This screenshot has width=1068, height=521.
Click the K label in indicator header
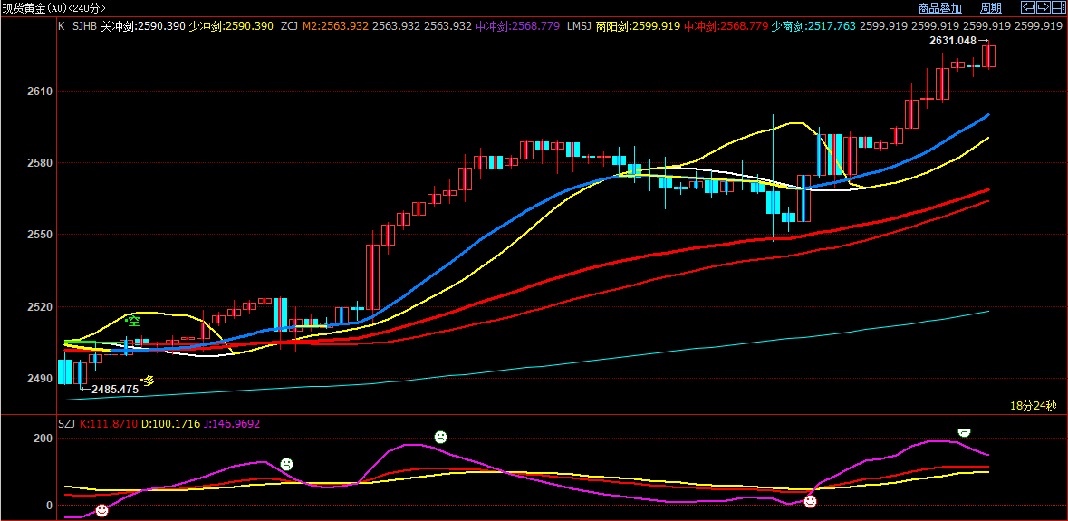(61, 26)
